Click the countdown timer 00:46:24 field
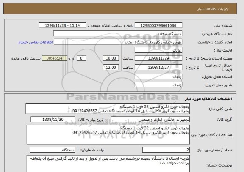Screen dimensions: 244x172 [55, 58]
